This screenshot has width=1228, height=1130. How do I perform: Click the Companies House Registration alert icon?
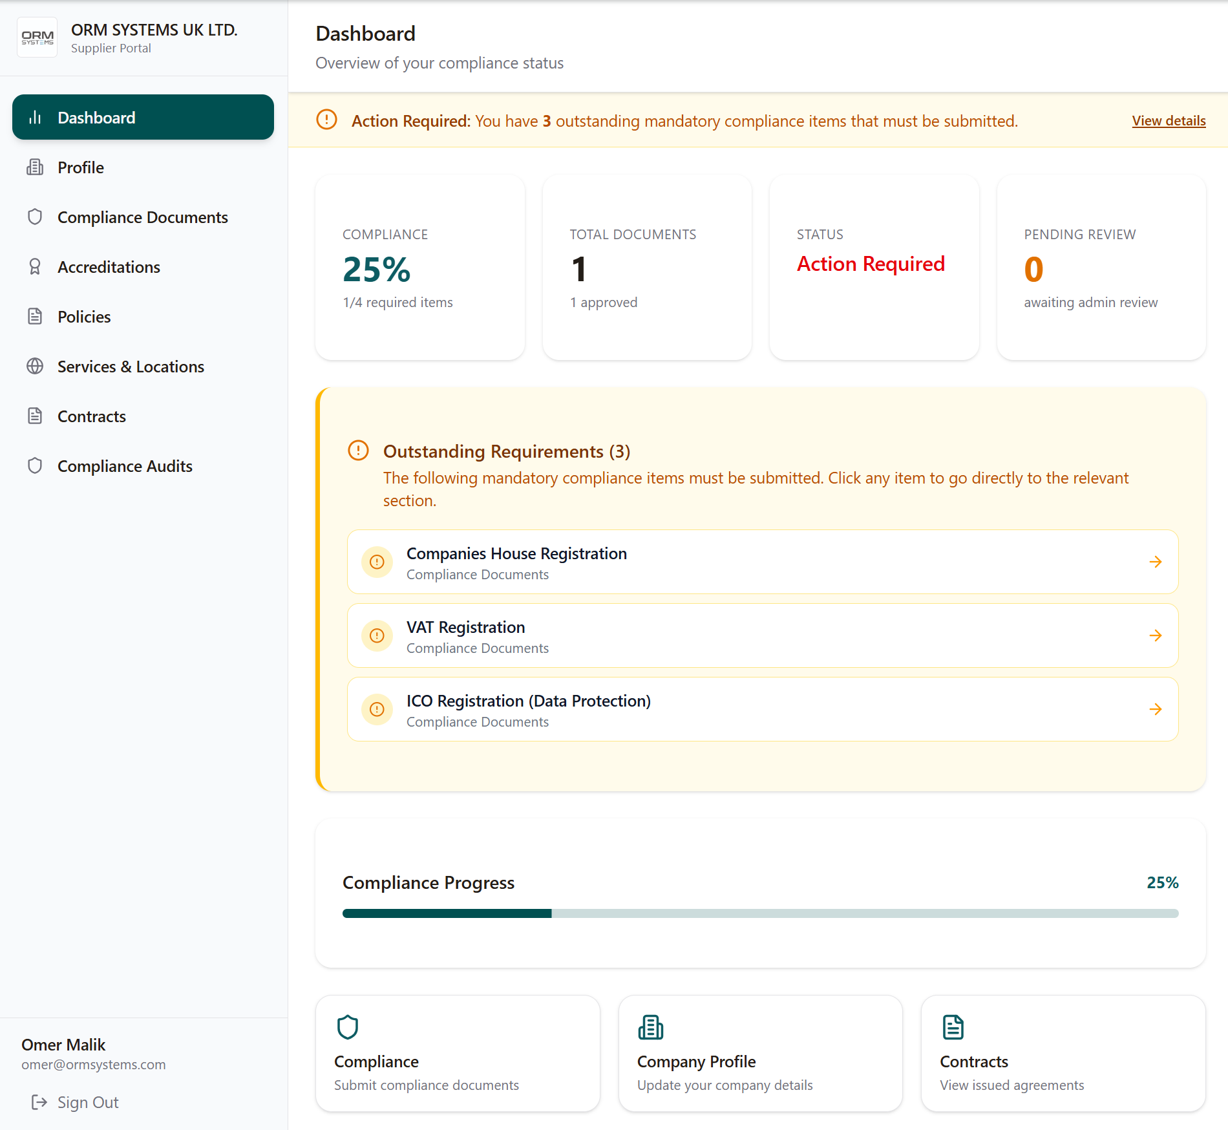click(377, 562)
